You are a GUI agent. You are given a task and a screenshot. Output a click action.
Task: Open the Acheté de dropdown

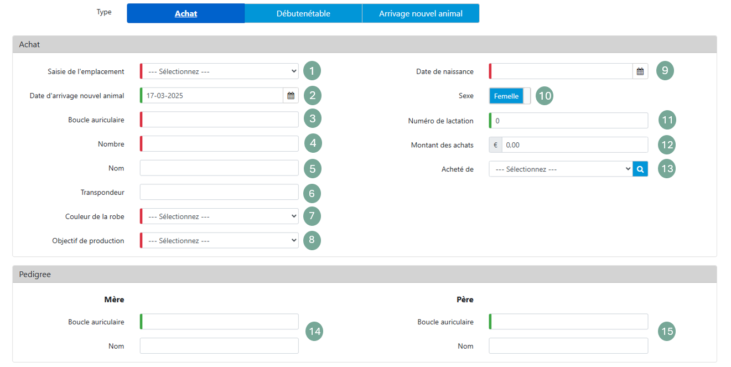coord(561,169)
